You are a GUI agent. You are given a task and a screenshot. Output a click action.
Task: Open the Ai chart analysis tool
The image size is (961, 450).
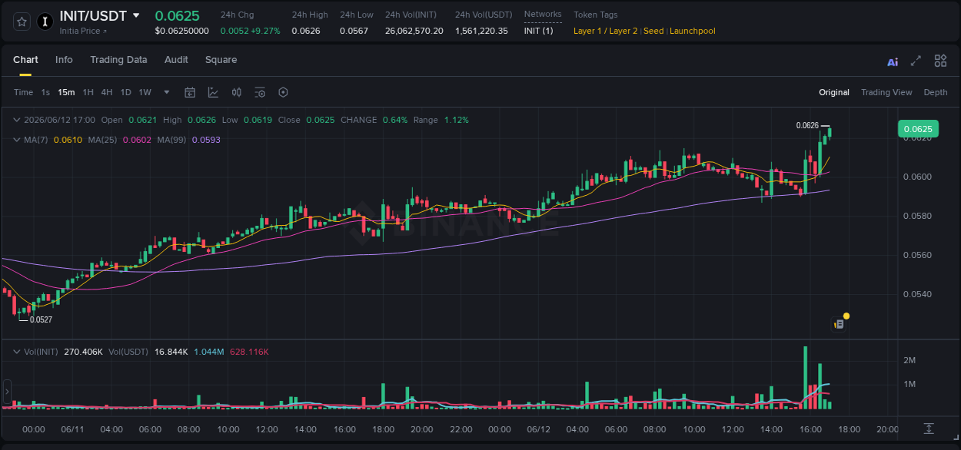pos(893,61)
